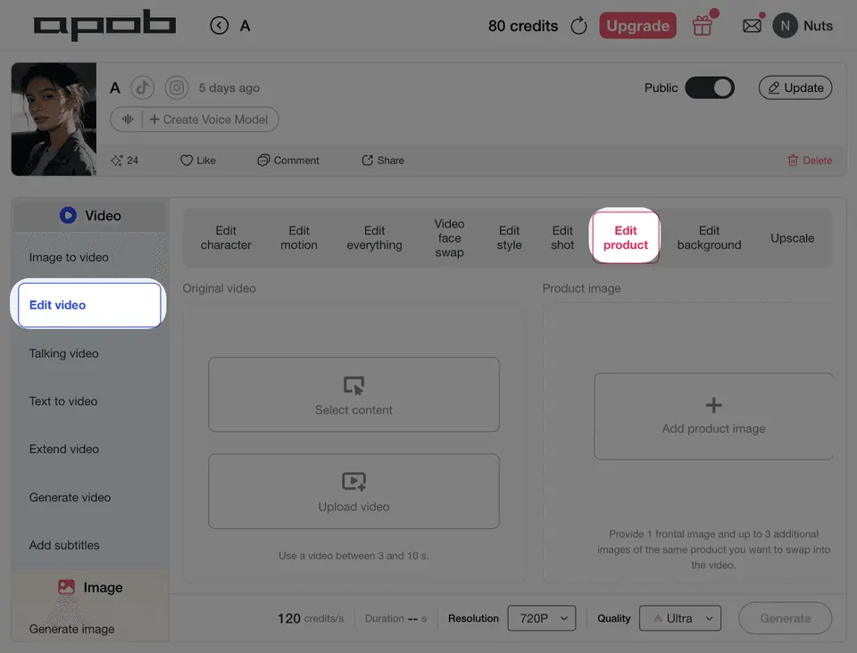
Task: Switch to the Edit motion tab
Action: (x=299, y=237)
